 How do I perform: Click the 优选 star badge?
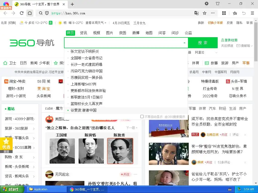6,143
